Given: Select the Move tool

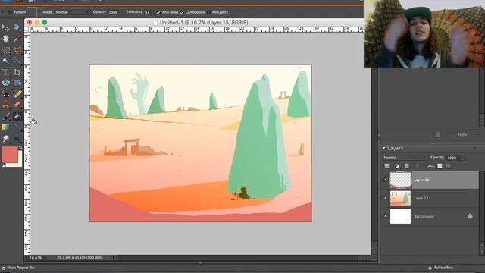Looking at the screenshot, I should pyautogui.click(x=5, y=27).
